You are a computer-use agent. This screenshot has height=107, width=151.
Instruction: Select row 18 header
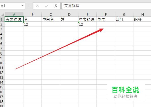click(2, 101)
